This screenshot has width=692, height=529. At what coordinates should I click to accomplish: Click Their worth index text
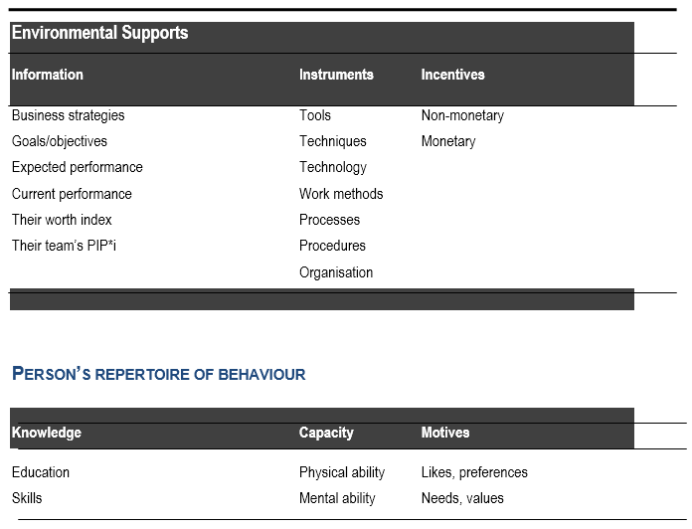(62, 220)
